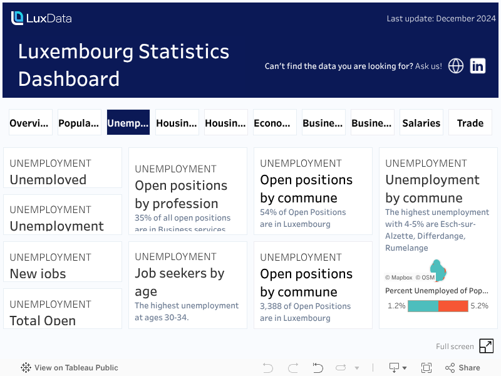
Task: Switch to the Trade tab
Action: pyautogui.click(x=470, y=123)
